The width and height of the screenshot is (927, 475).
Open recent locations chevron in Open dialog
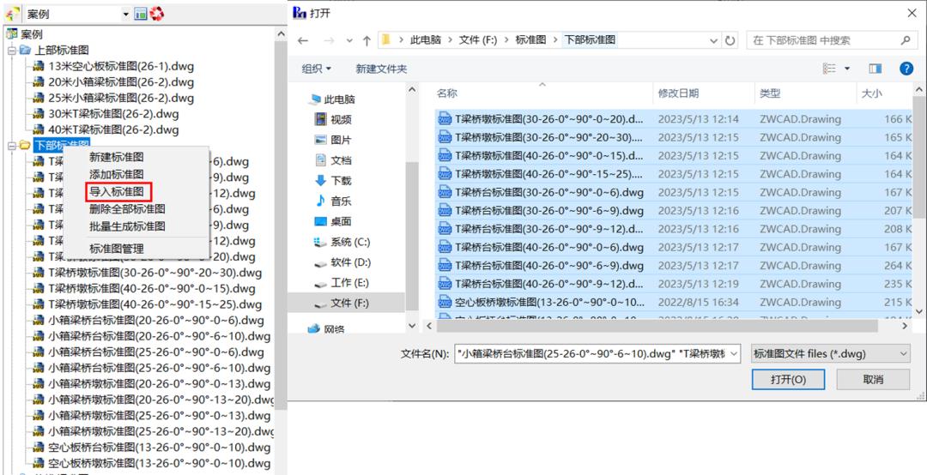(x=349, y=41)
